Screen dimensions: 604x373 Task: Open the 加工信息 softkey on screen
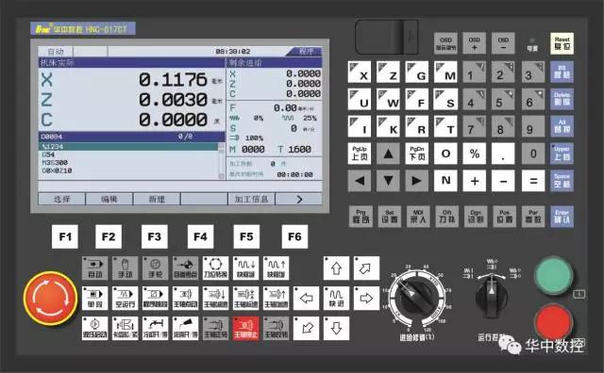251,199
